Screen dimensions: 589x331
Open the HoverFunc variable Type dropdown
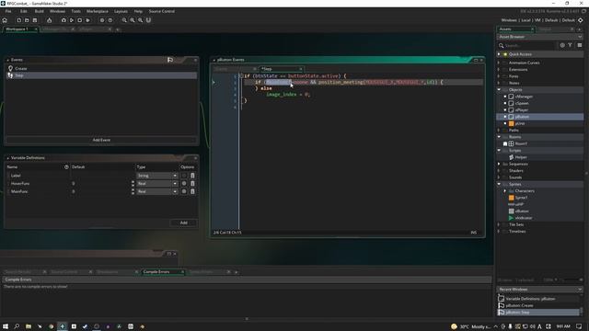156,184
